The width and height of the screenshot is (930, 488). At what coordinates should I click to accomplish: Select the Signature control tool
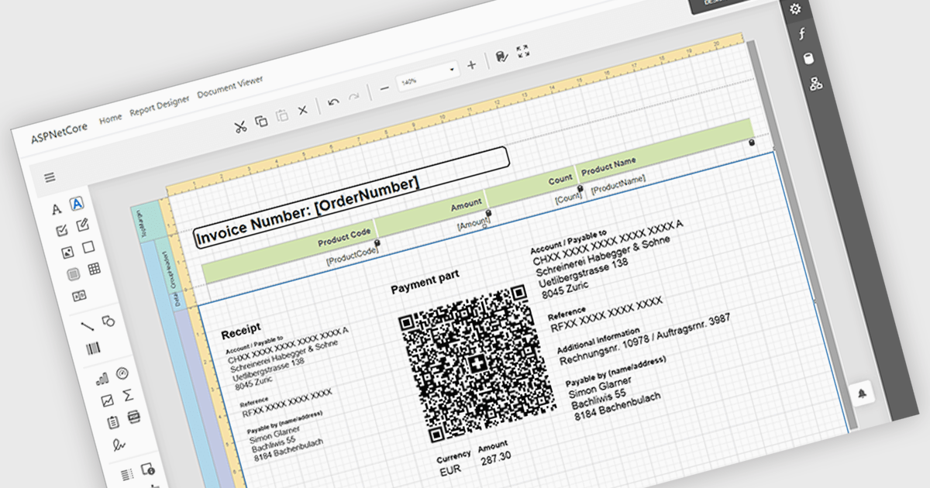[x=119, y=444]
